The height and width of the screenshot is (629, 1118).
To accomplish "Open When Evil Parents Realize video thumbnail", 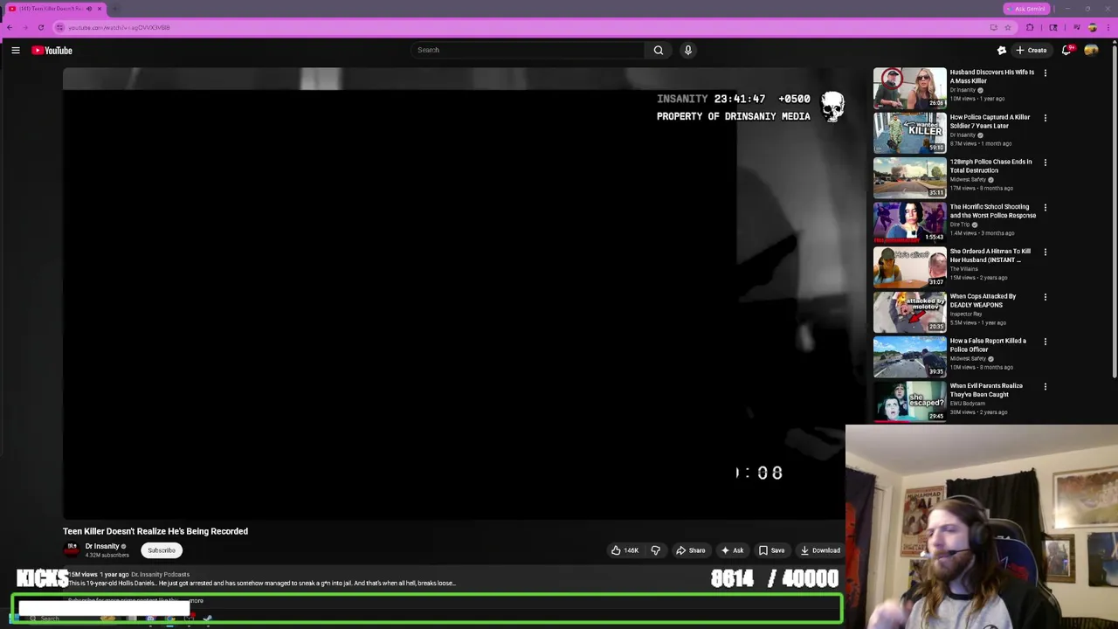I will point(909,401).
